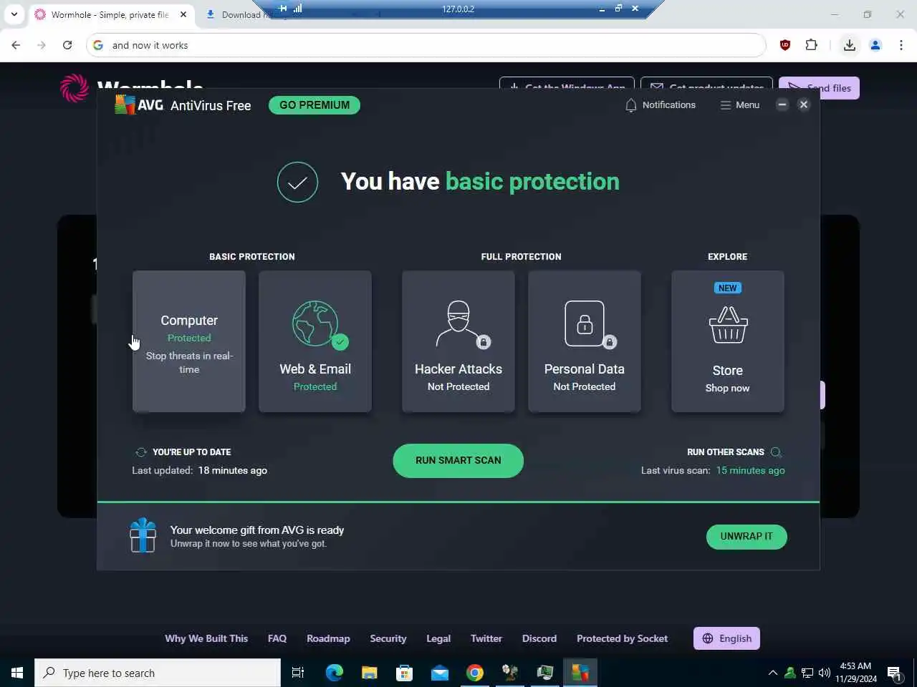The image size is (917, 687).
Task: Open the Hacker Attacks tile
Action: point(458,341)
